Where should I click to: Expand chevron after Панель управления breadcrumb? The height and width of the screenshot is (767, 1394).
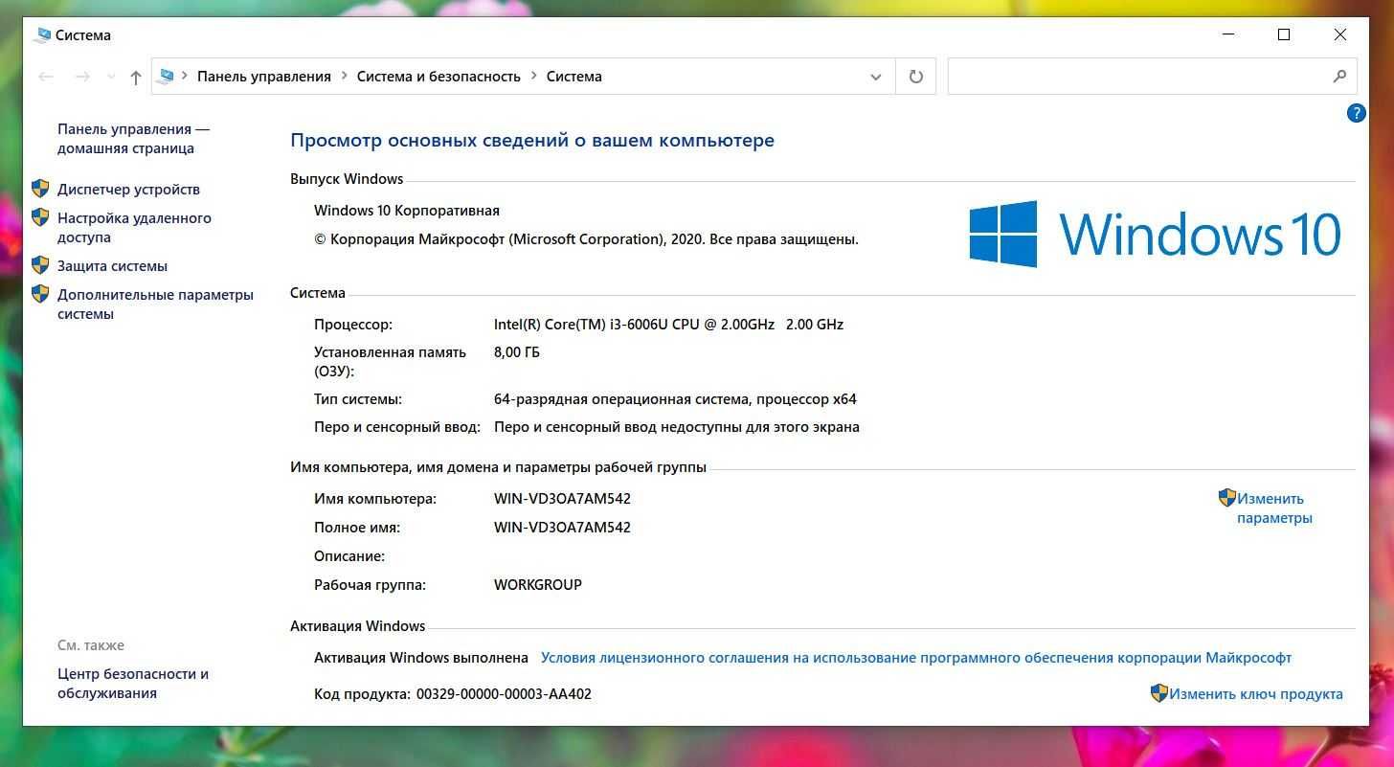pos(344,77)
